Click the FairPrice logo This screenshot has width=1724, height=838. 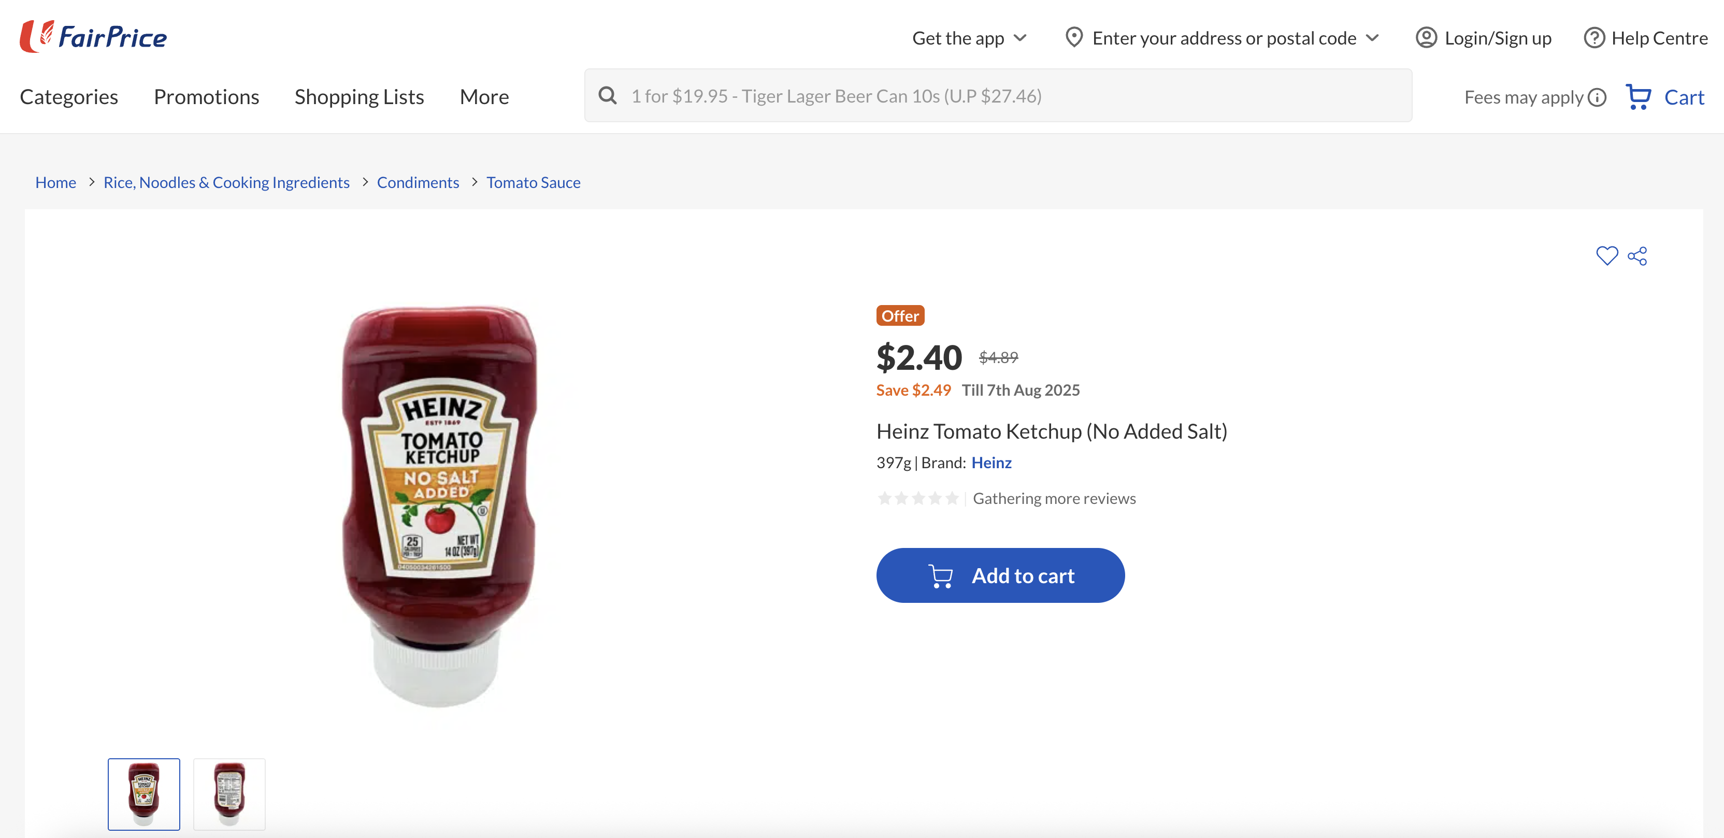[x=94, y=37]
